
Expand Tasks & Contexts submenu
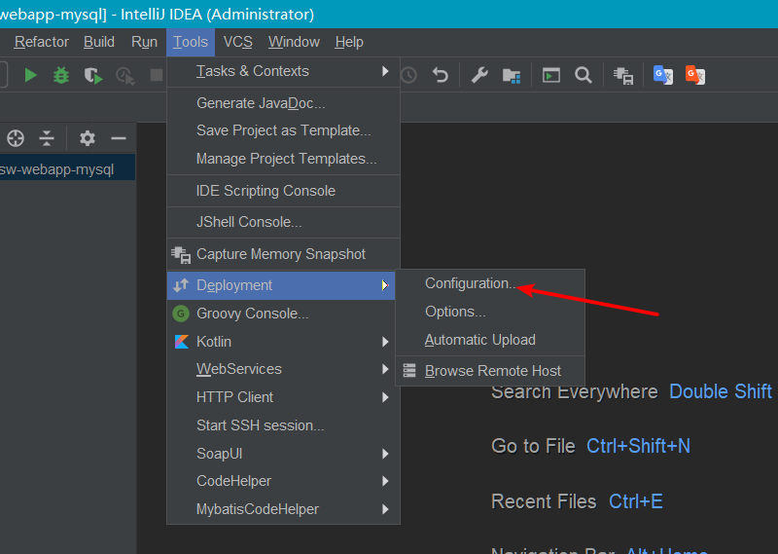(x=283, y=71)
